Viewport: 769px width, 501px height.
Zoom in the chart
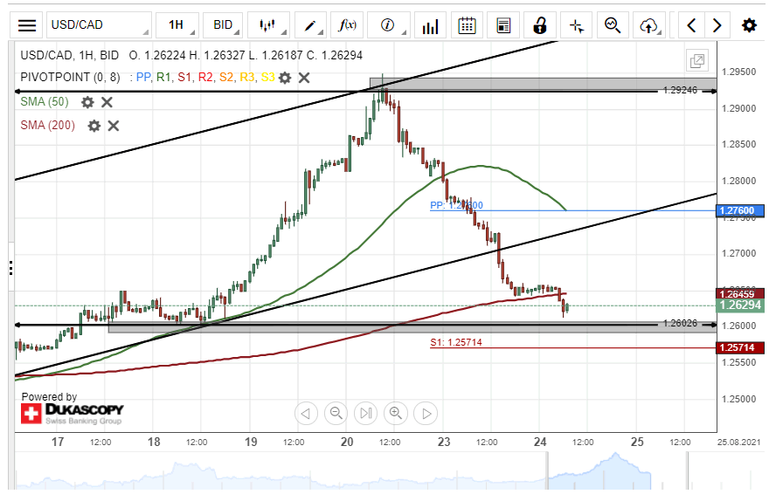396,414
